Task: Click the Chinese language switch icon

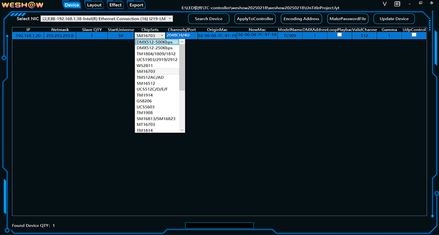Action: pyautogui.click(x=397, y=4)
